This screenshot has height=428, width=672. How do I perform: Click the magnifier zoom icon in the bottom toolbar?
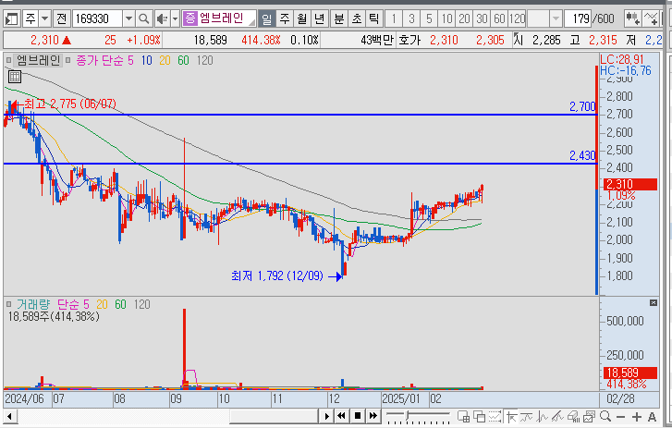[605, 416]
